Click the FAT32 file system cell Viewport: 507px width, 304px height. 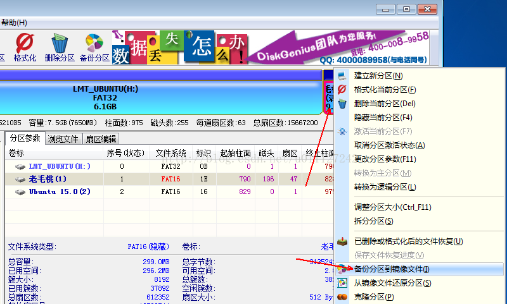(170, 166)
